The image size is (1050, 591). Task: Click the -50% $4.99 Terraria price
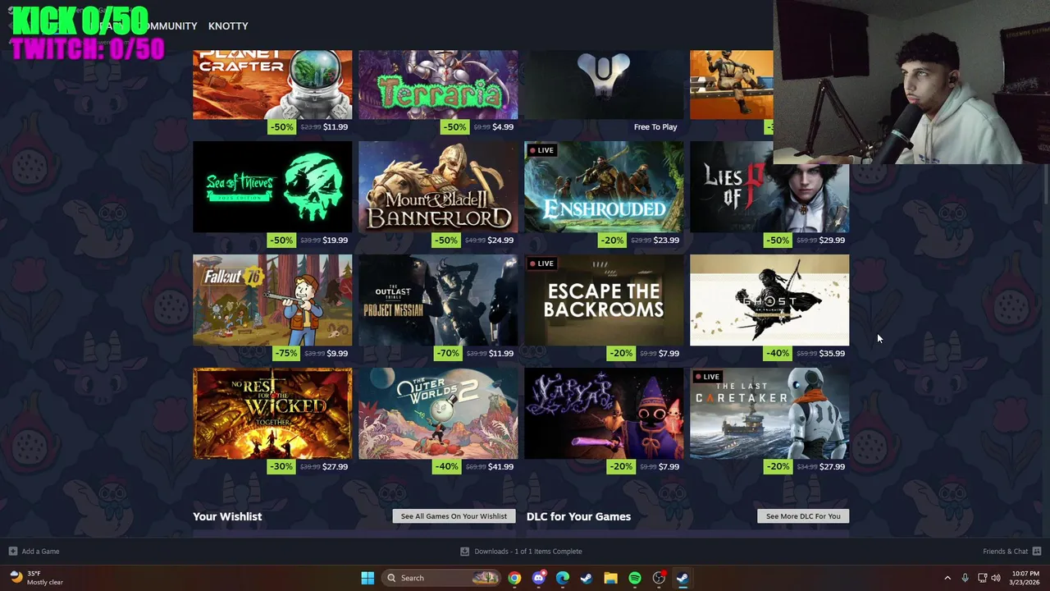pos(478,127)
